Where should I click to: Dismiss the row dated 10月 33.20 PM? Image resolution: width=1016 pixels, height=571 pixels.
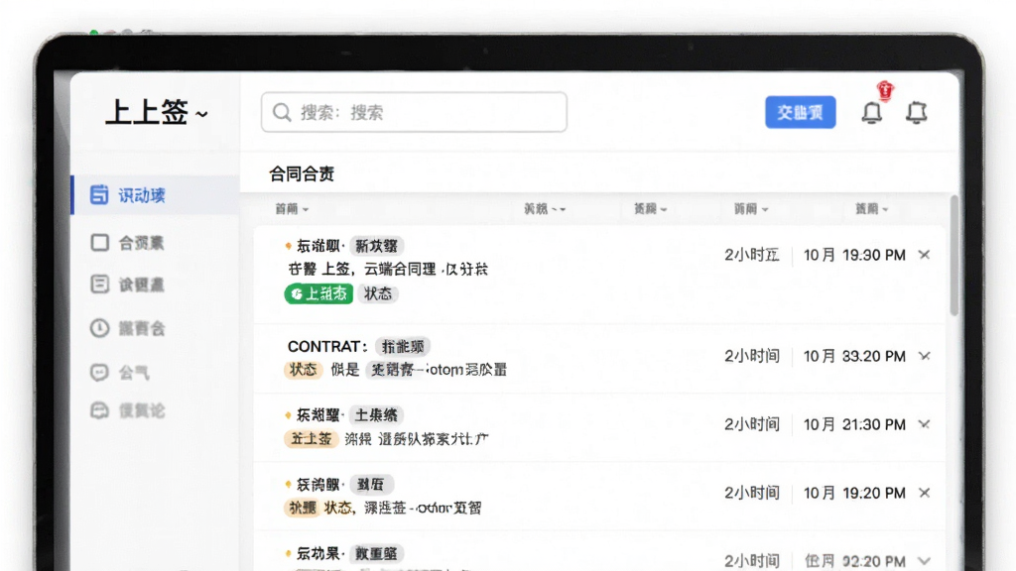click(924, 356)
